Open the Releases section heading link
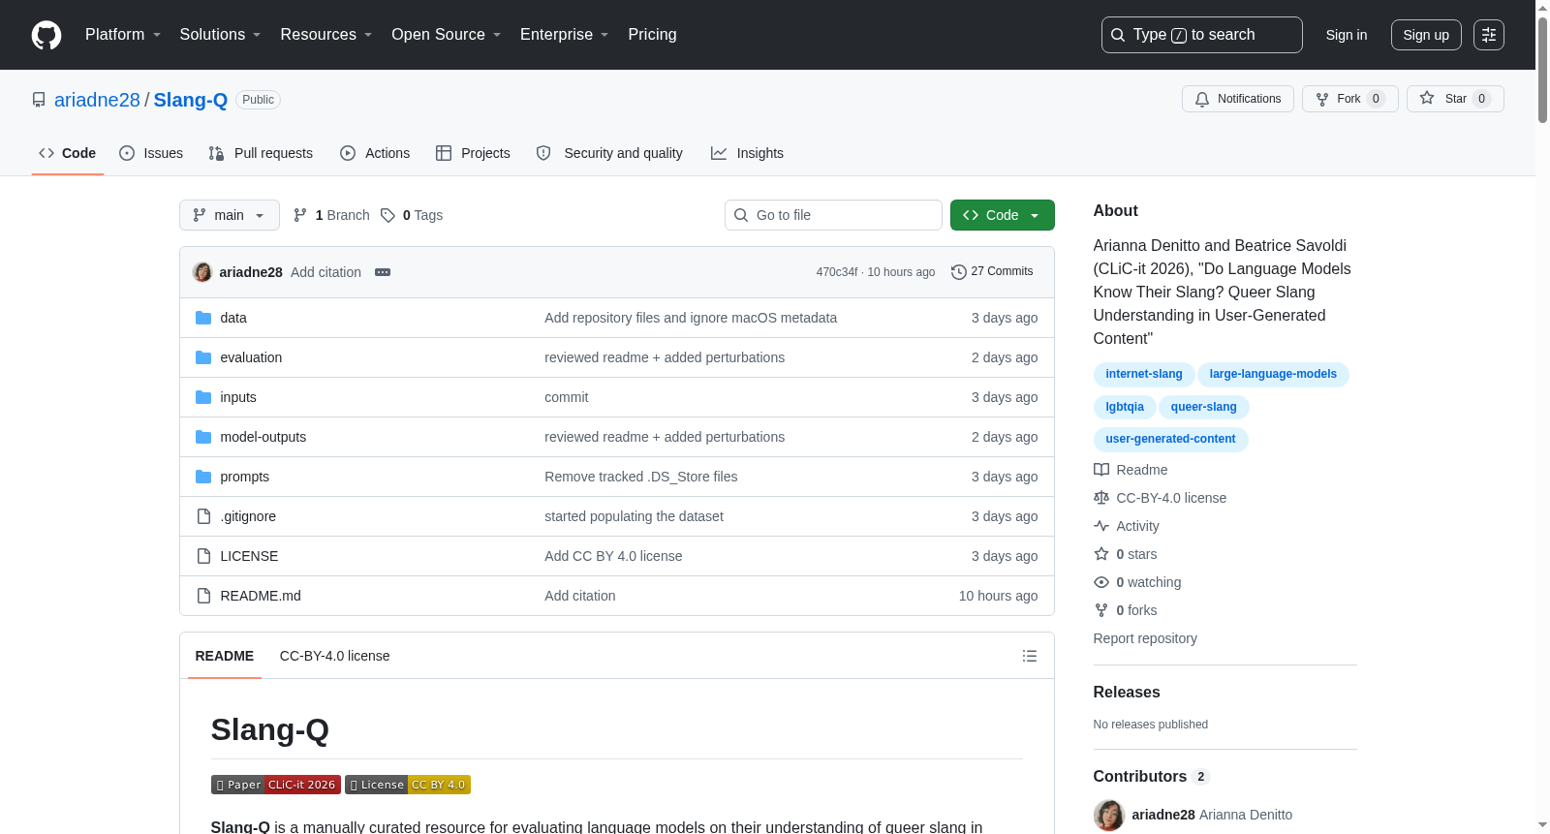The image size is (1550, 834). tap(1127, 693)
